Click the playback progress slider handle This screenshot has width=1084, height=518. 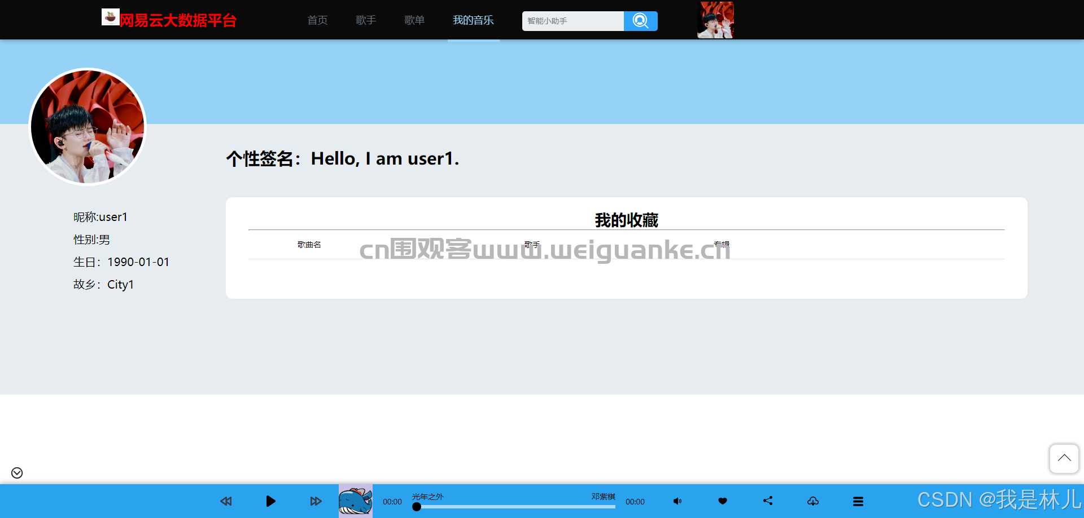(417, 507)
